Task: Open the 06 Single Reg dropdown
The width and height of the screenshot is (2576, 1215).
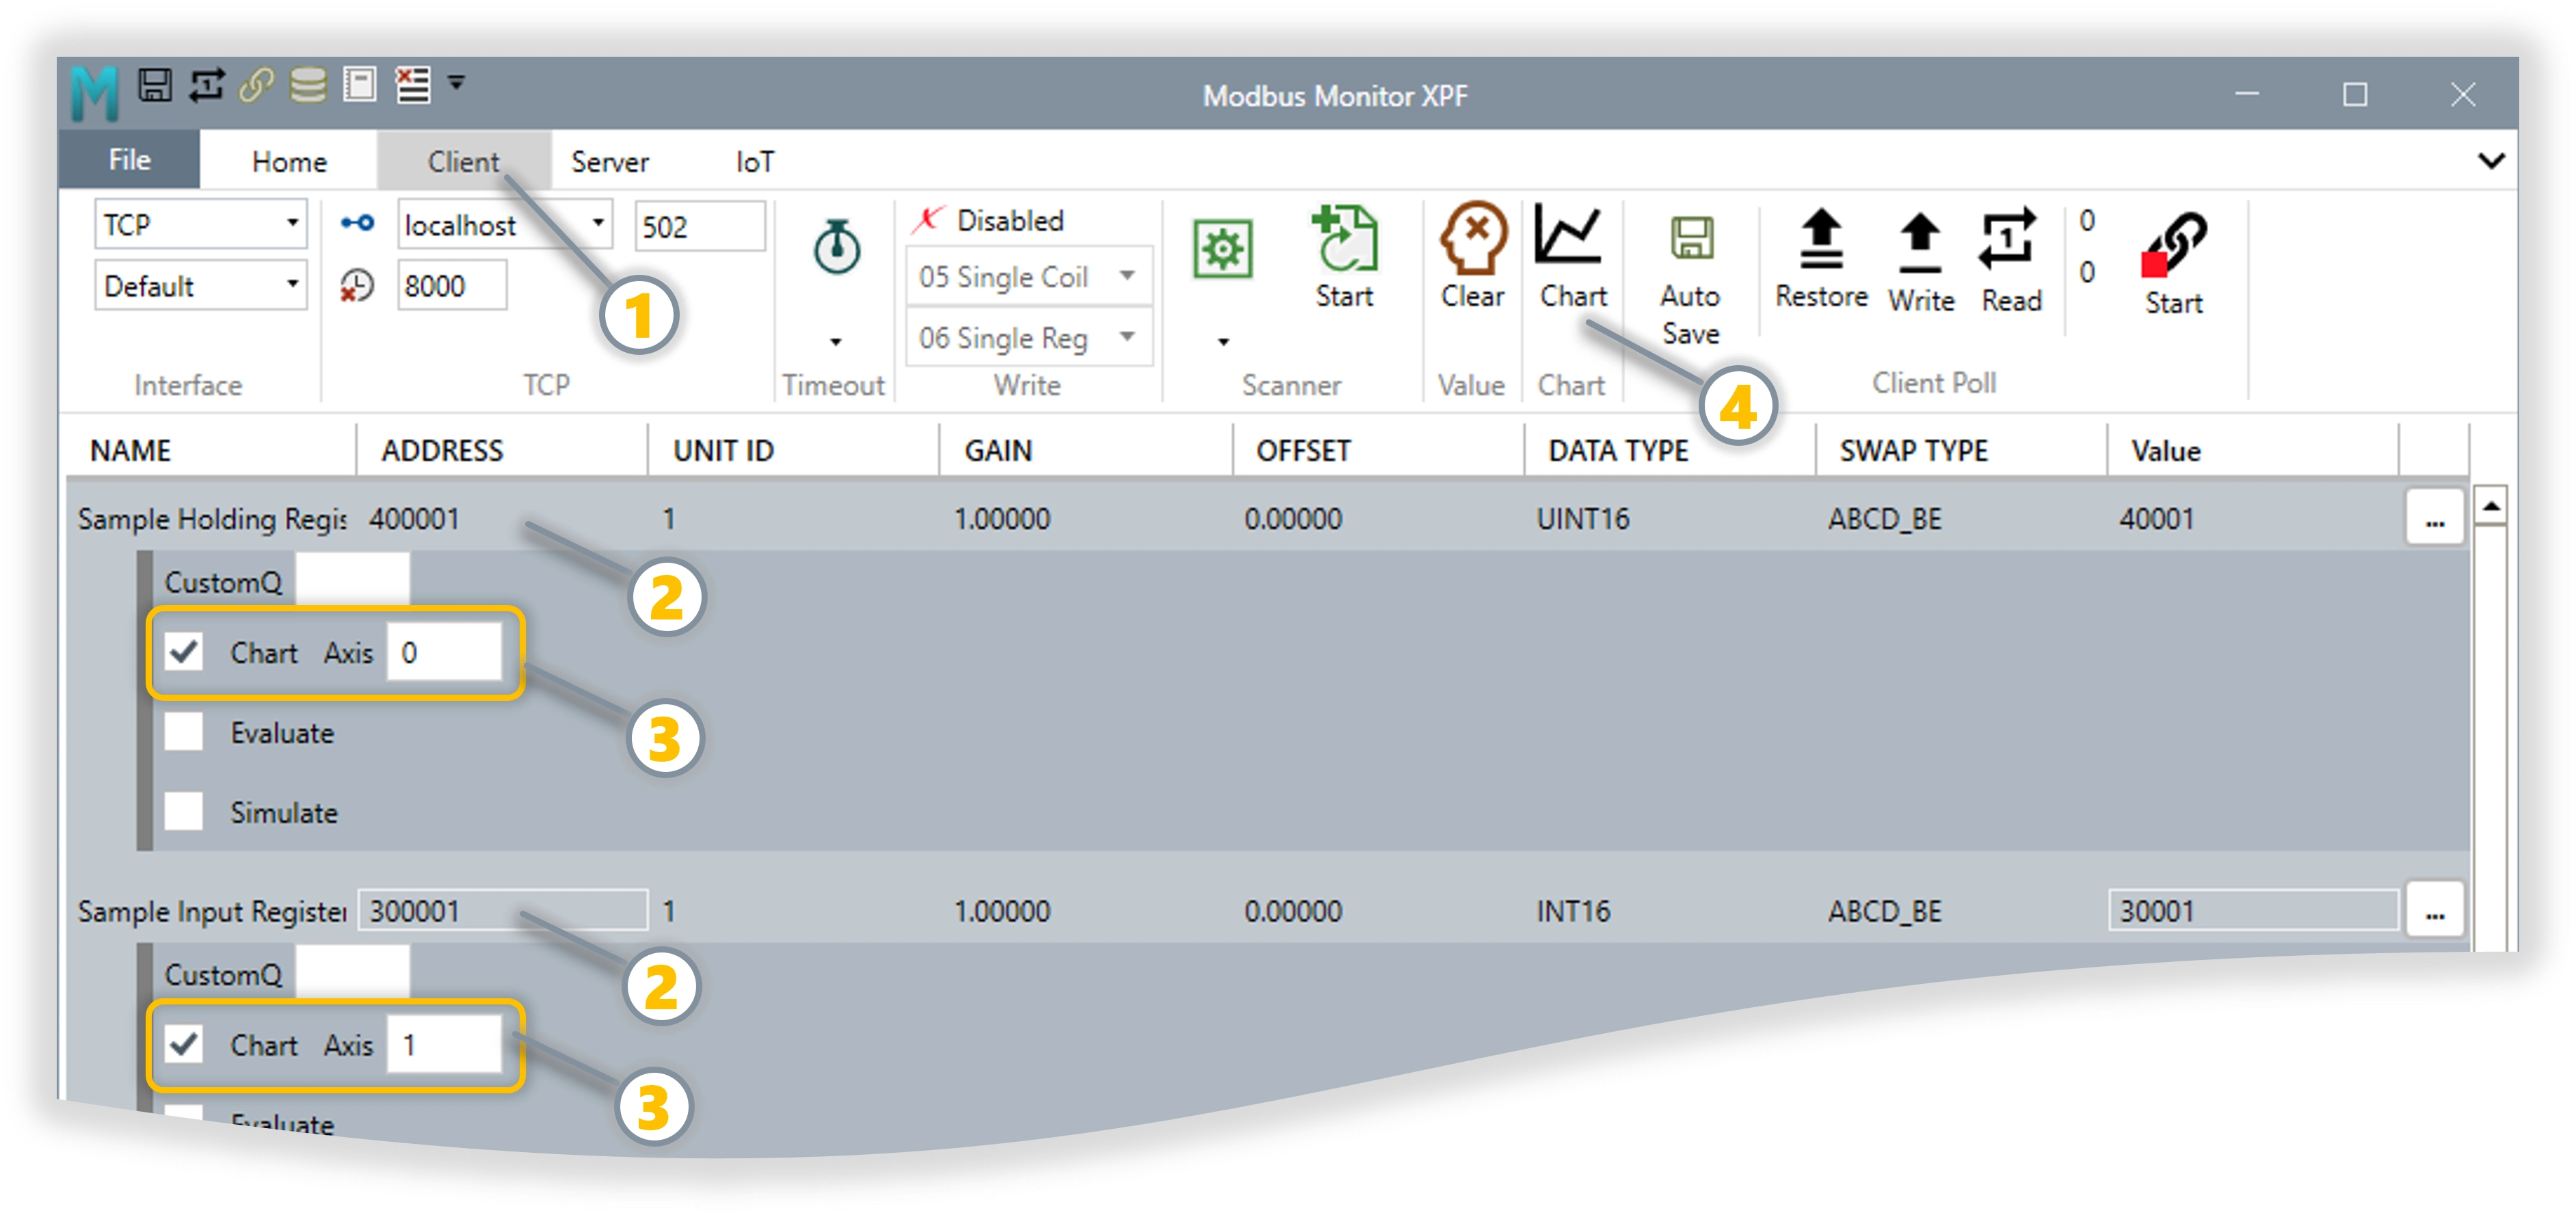Action: (1029, 338)
